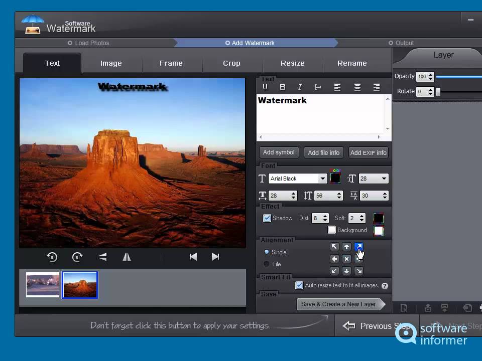Place watermark at top-left corner
482x361 pixels.
coord(334,247)
